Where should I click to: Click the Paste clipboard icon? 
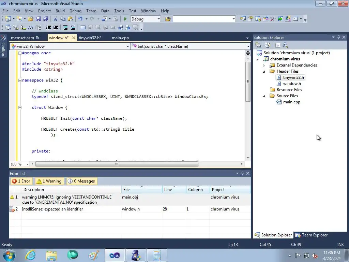point(71,19)
